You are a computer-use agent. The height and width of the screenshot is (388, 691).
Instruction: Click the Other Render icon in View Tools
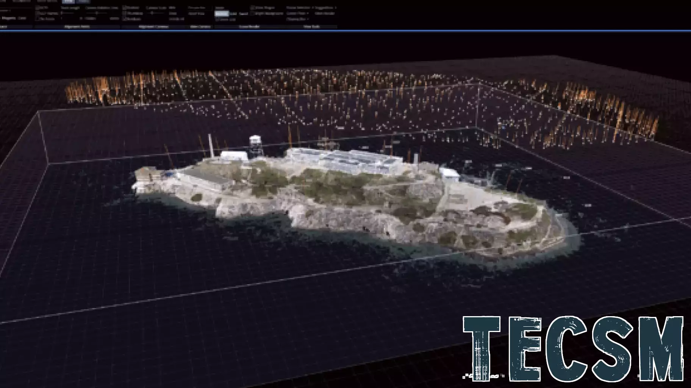tap(325, 14)
